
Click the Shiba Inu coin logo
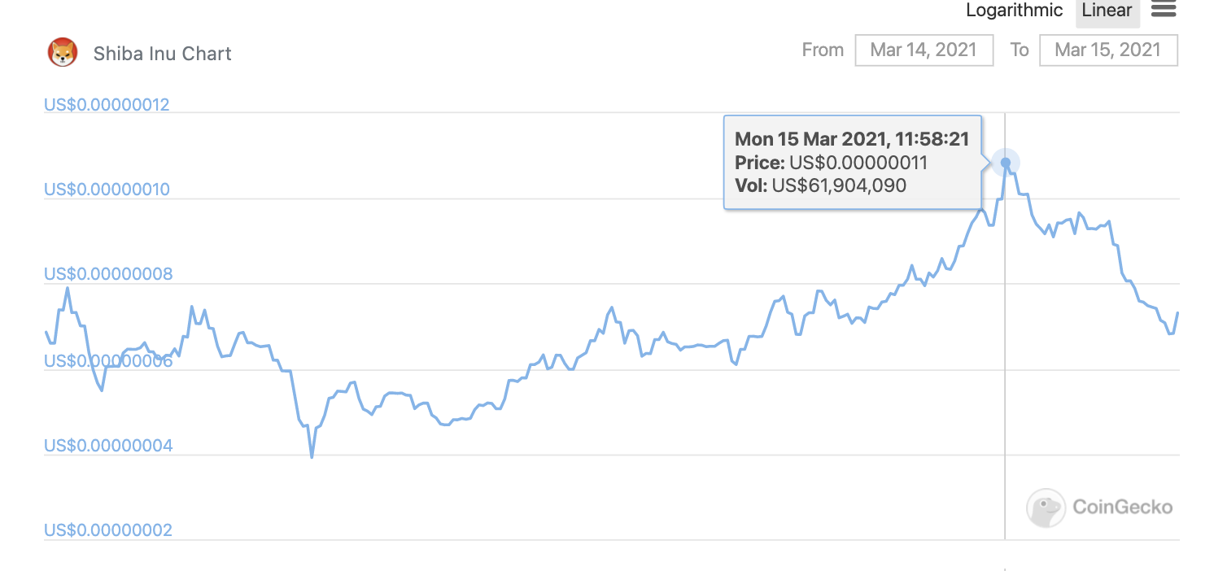point(63,53)
